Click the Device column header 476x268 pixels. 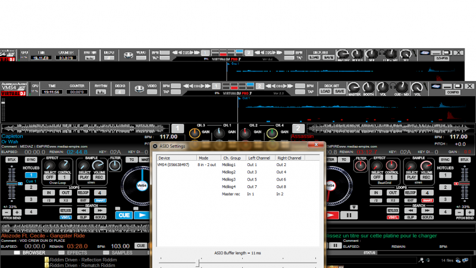pyautogui.click(x=177, y=158)
